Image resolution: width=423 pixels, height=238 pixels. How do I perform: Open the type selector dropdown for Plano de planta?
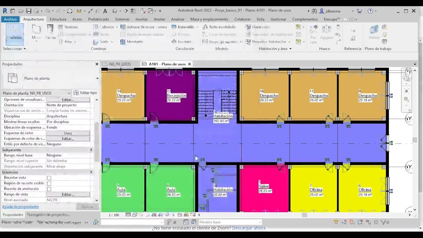97,78
